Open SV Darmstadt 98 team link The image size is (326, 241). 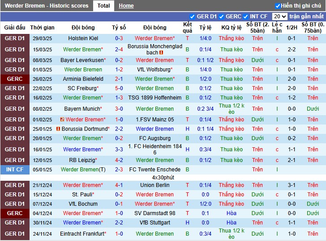154,213
